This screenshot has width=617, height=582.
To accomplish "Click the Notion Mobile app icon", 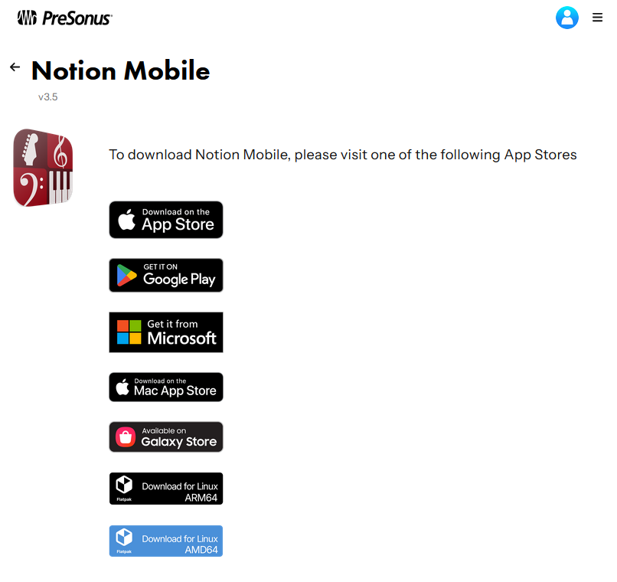I will click(43, 168).
